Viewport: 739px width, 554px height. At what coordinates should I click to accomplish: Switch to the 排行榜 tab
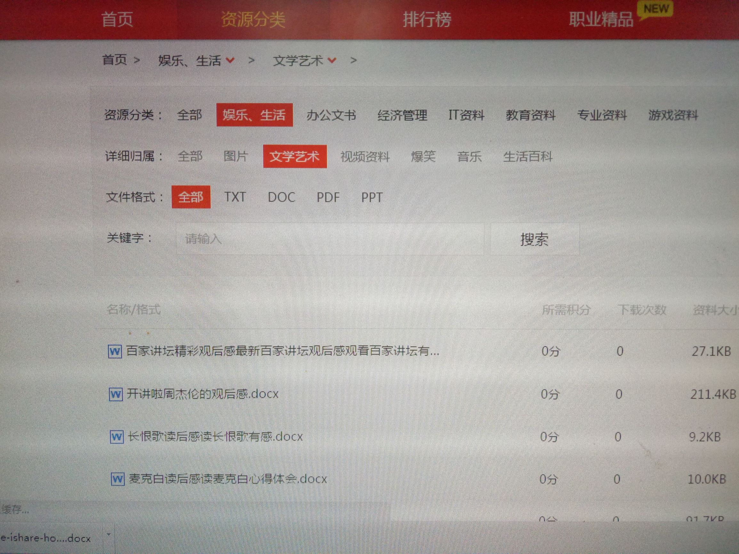click(428, 20)
